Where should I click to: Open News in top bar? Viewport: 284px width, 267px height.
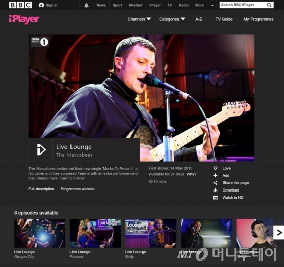tap(101, 5)
